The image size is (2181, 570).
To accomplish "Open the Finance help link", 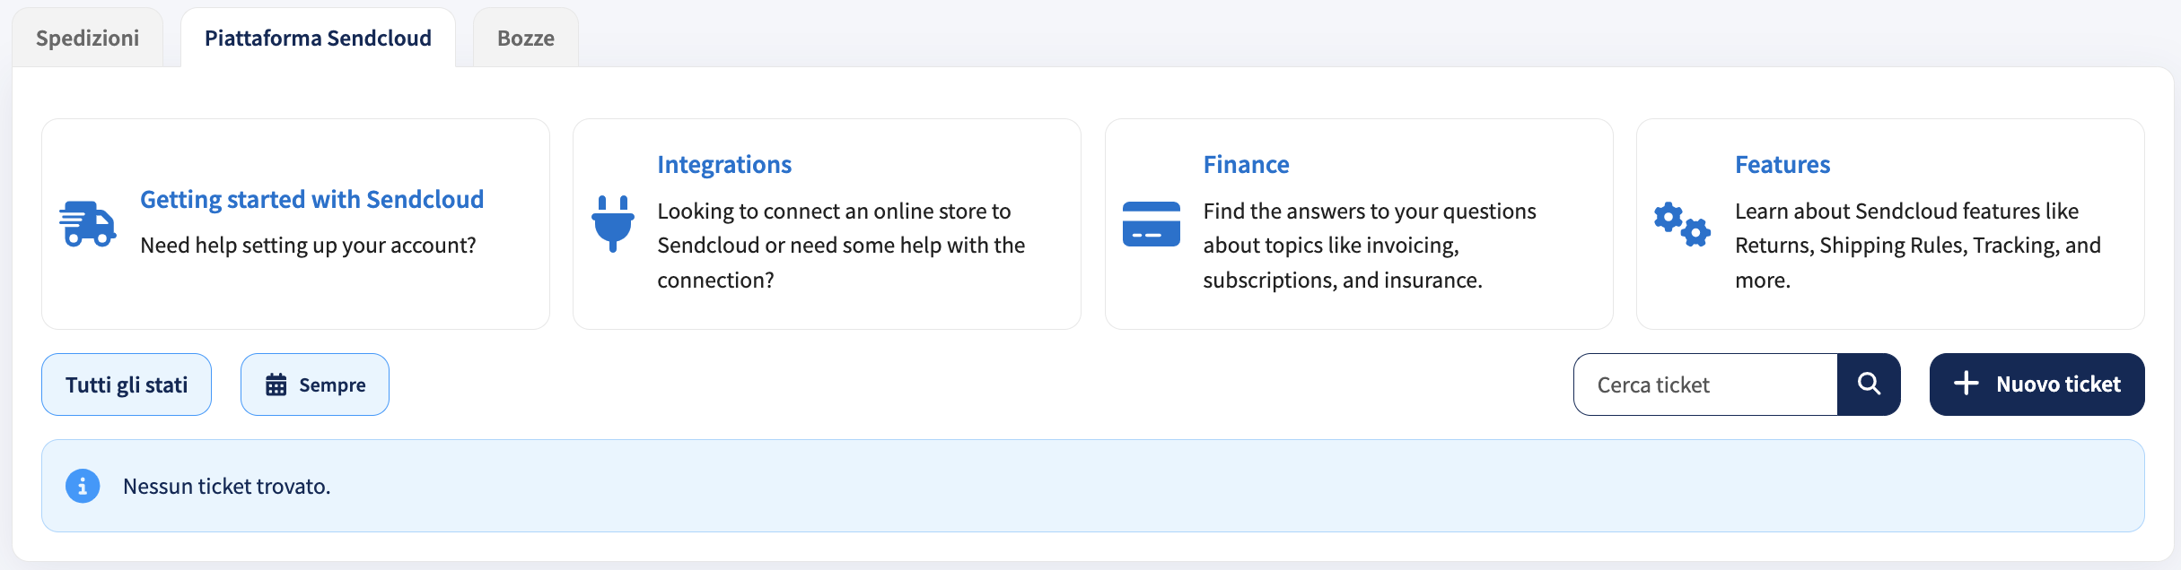I will click(x=1246, y=165).
